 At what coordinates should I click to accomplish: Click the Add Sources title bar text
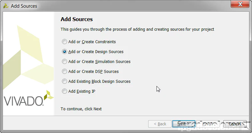pyautogui.click(x=24, y=6)
